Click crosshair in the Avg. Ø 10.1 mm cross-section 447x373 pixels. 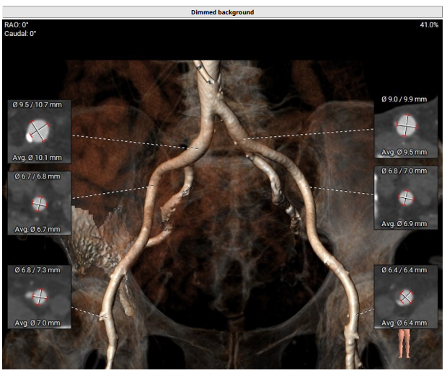pyautogui.click(x=39, y=130)
